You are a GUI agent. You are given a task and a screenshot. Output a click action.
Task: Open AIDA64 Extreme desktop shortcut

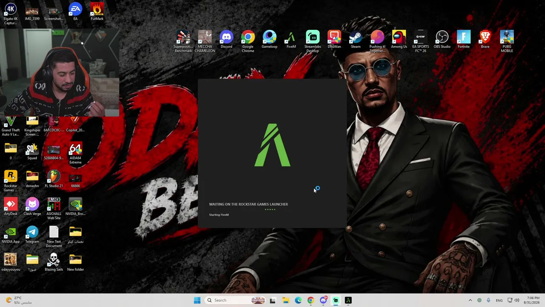(75, 153)
